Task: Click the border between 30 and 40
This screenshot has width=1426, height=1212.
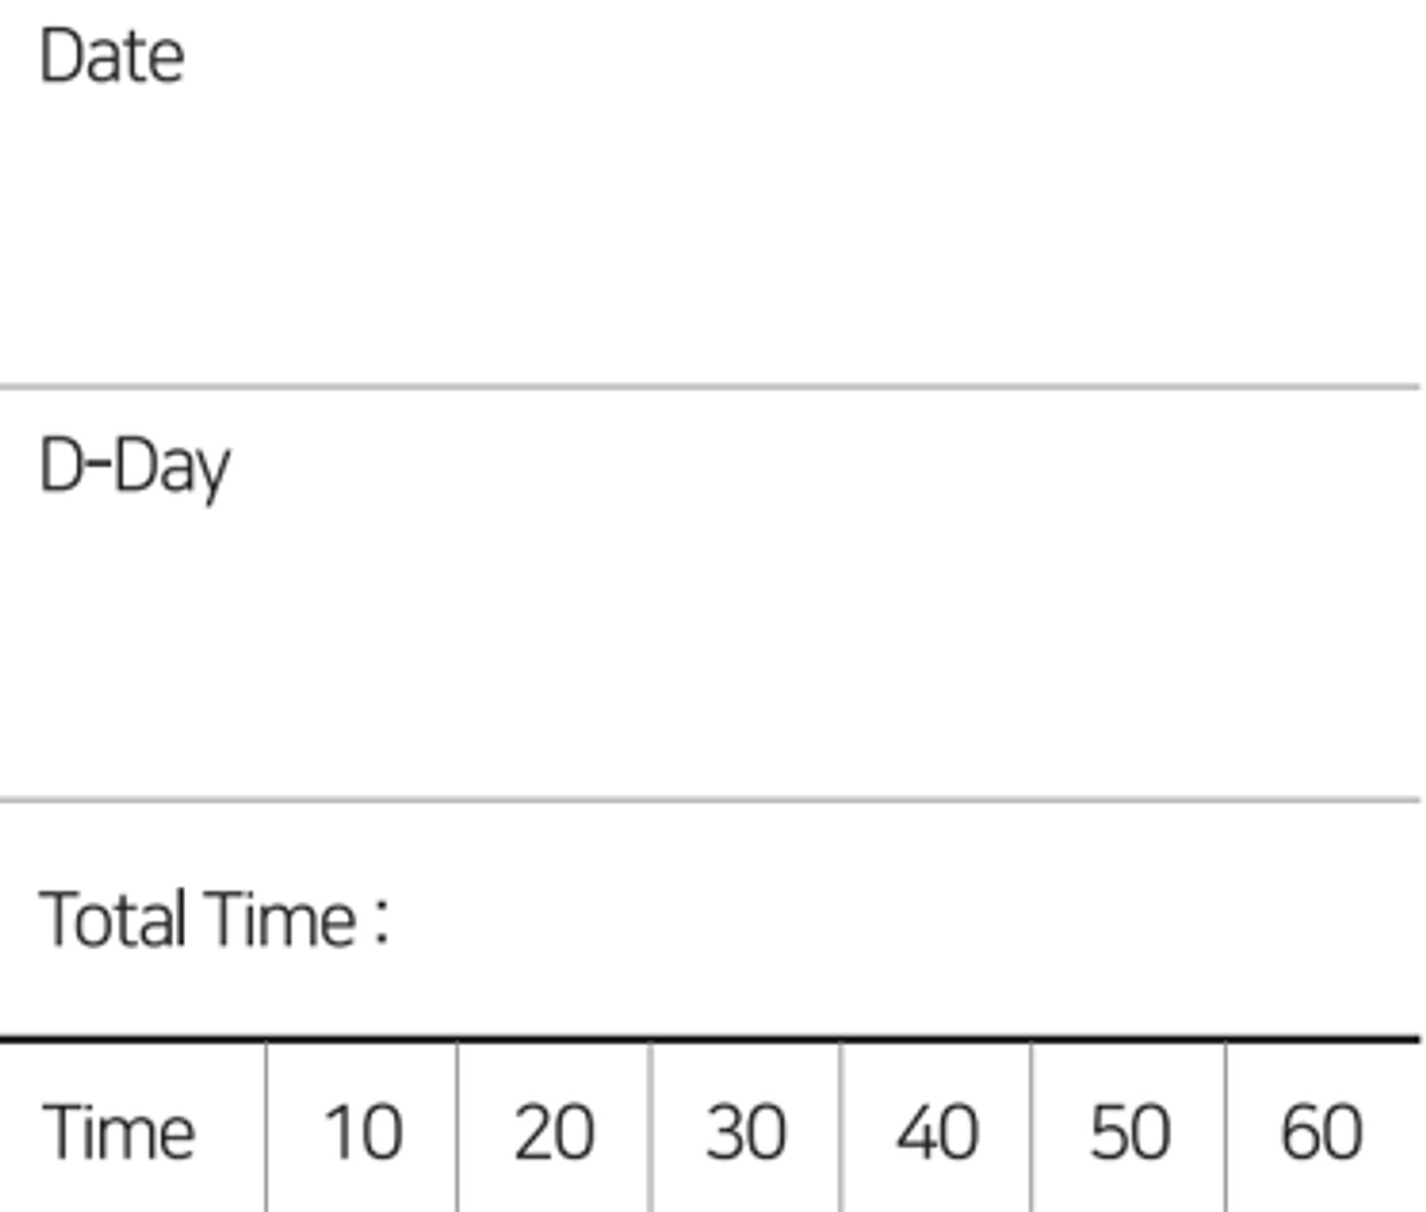Action: click(841, 1129)
